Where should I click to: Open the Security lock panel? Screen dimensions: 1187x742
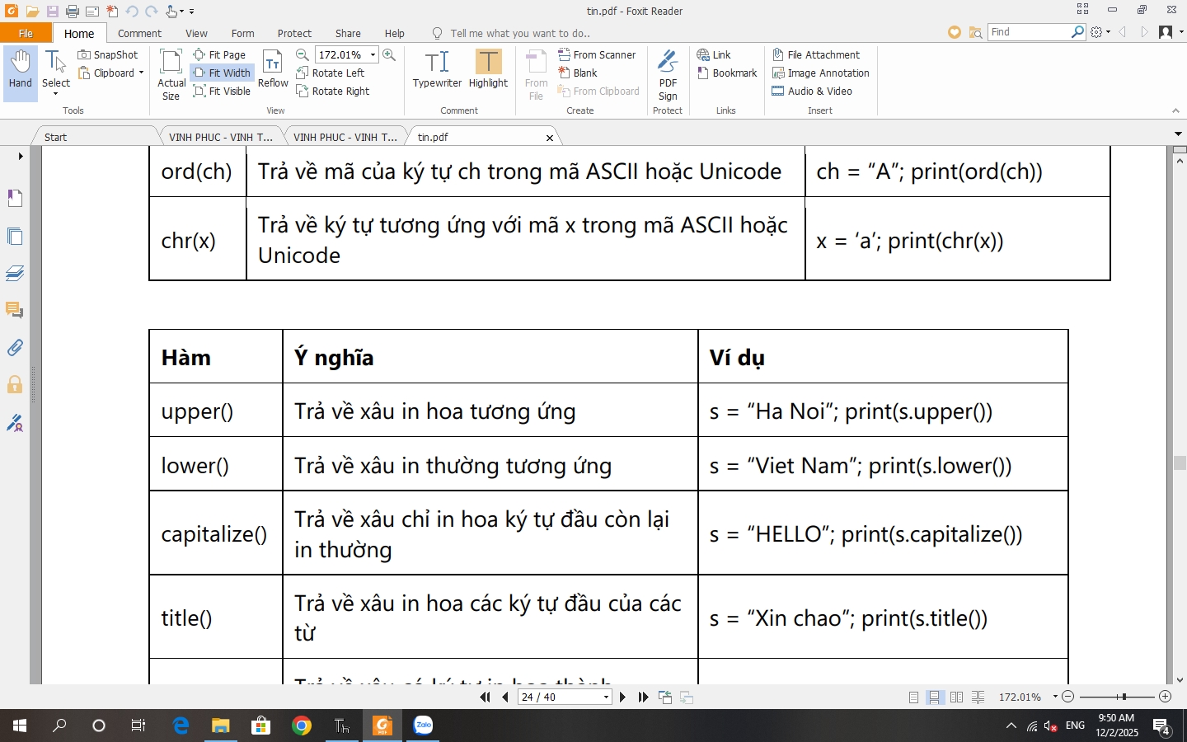15,385
